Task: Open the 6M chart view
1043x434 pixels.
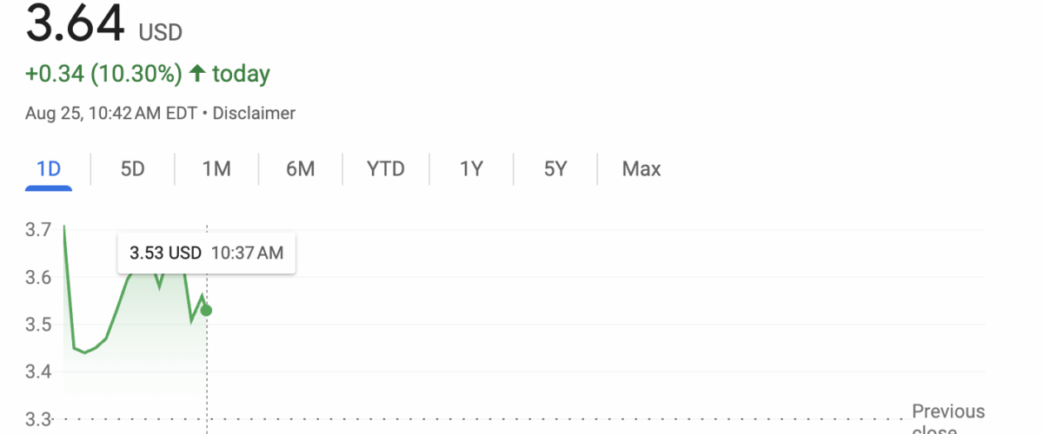Action: pyautogui.click(x=300, y=168)
